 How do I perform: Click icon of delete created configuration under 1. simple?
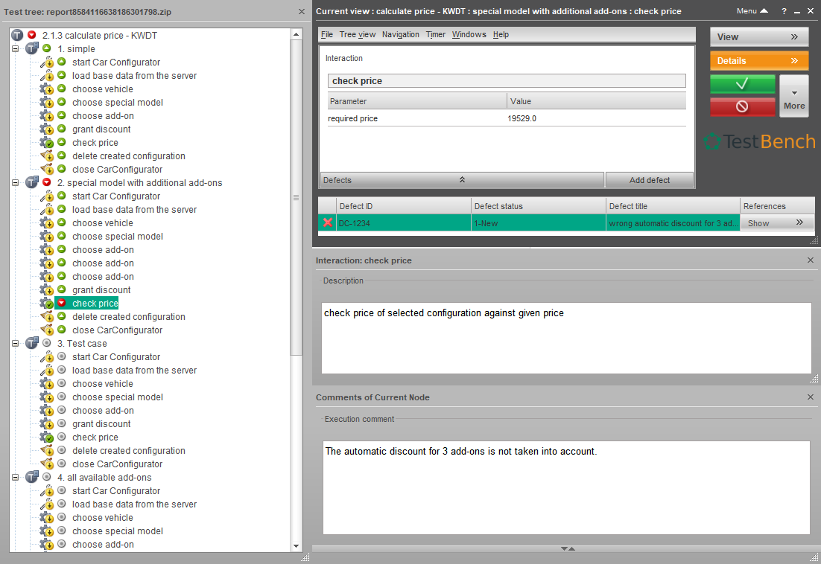coord(47,156)
